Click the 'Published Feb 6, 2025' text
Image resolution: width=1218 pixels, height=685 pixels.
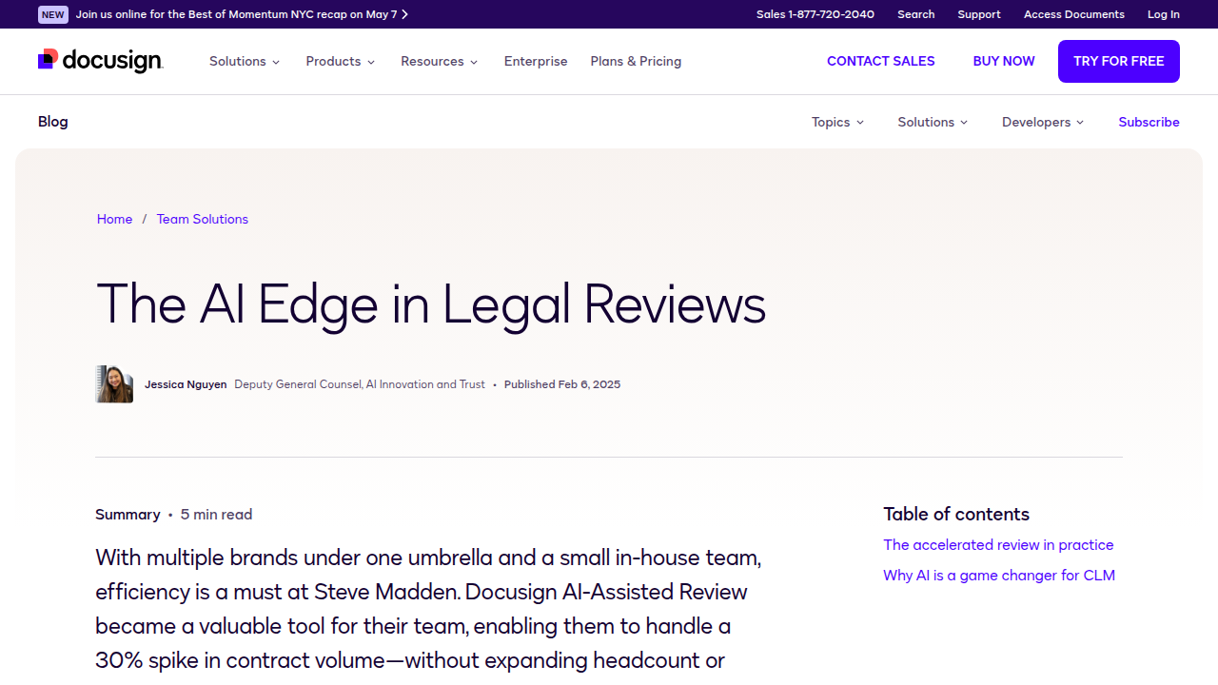[x=562, y=384]
